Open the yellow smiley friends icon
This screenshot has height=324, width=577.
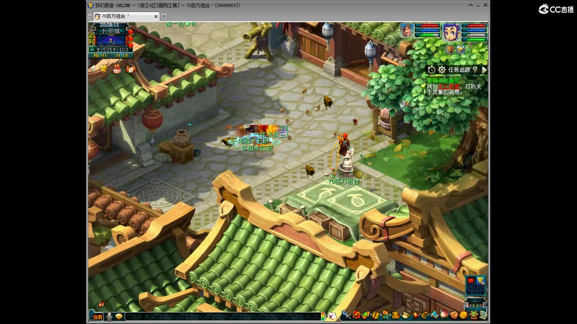click(x=463, y=315)
